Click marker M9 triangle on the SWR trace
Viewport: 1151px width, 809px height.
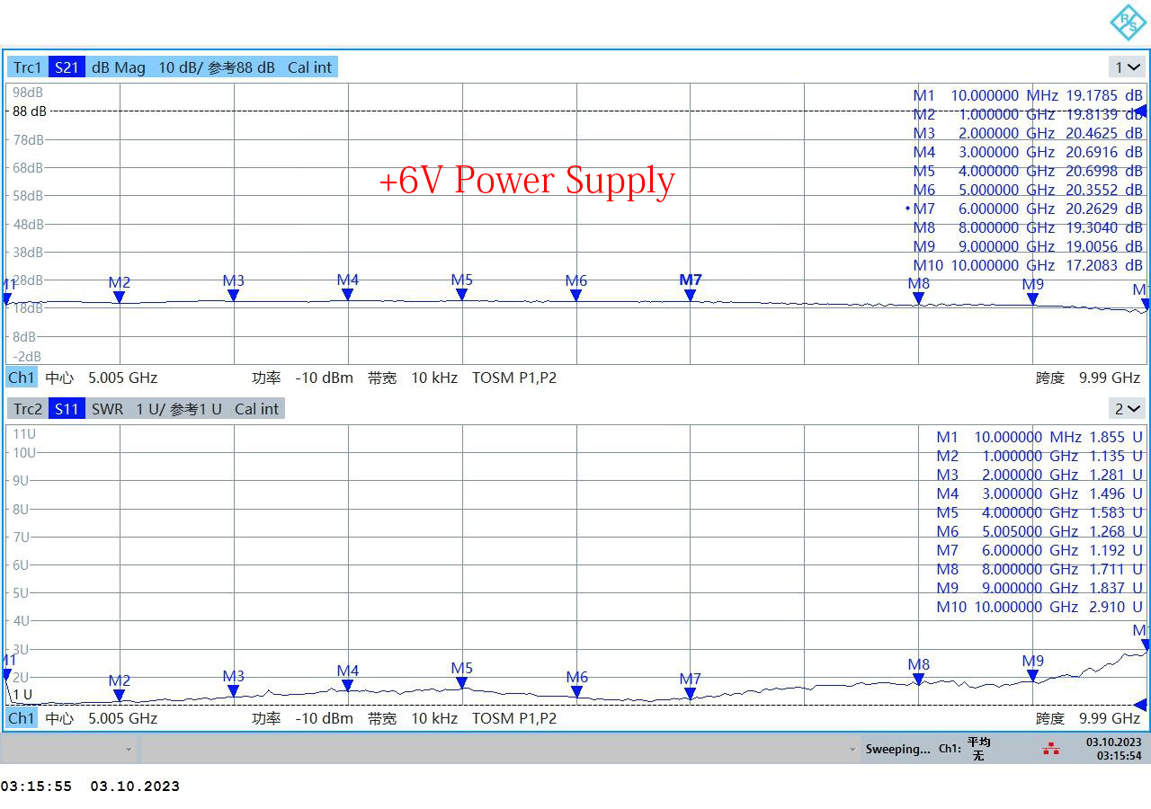click(x=1032, y=676)
